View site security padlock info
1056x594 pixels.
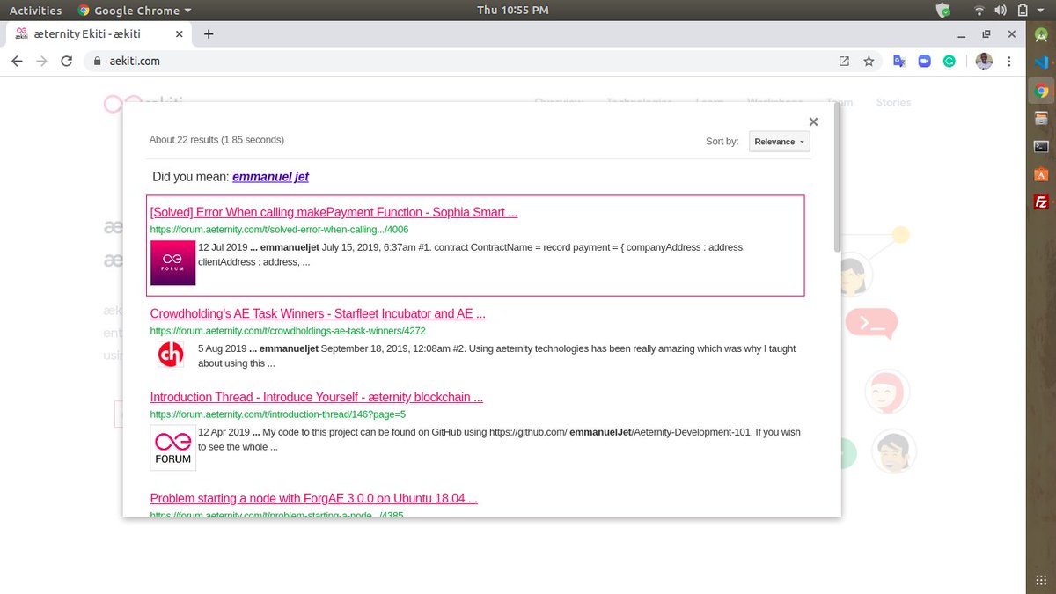pyautogui.click(x=98, y=62)
